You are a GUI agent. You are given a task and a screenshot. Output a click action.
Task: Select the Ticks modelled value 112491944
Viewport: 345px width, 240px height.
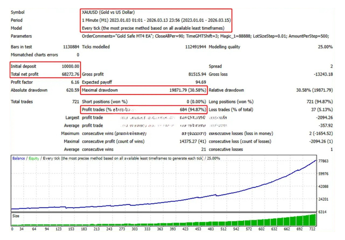click(195, 47)
